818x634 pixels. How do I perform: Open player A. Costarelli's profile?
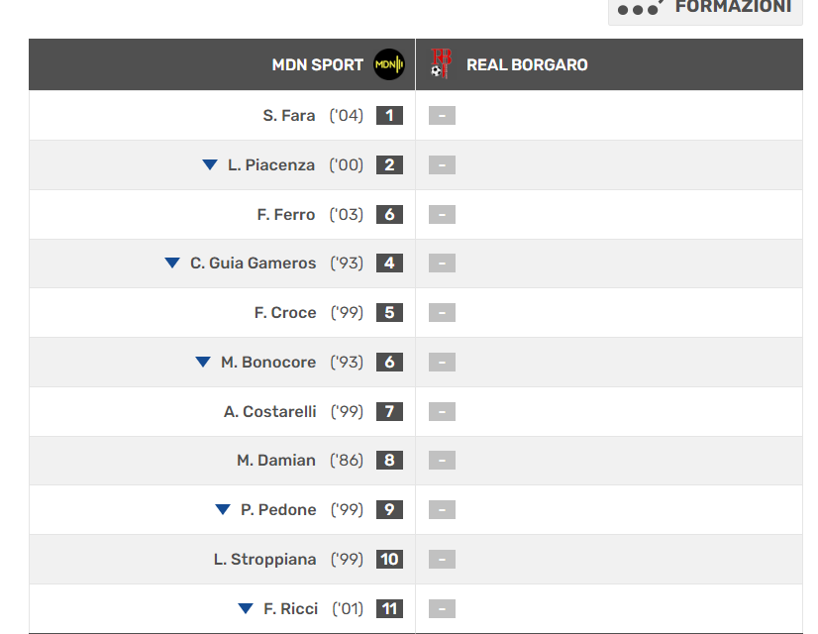click(x=270, y=412)
